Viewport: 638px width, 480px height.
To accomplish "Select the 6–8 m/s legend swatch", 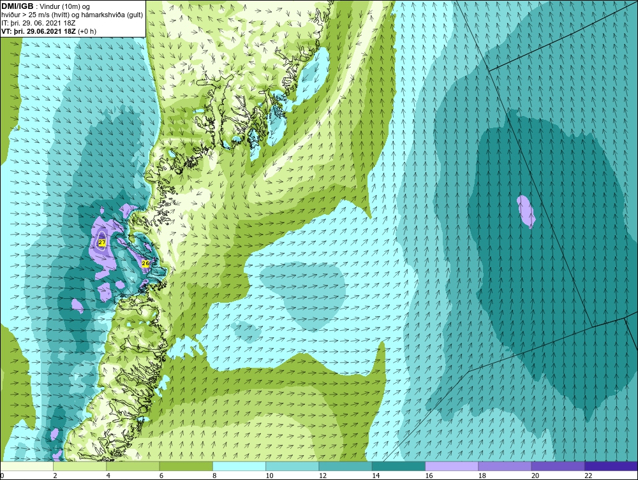I will tap(186, 466).
